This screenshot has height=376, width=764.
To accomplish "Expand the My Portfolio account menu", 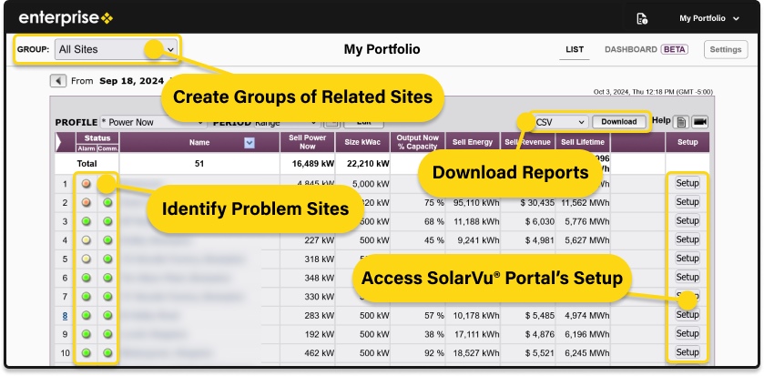I will pos(709,18).
